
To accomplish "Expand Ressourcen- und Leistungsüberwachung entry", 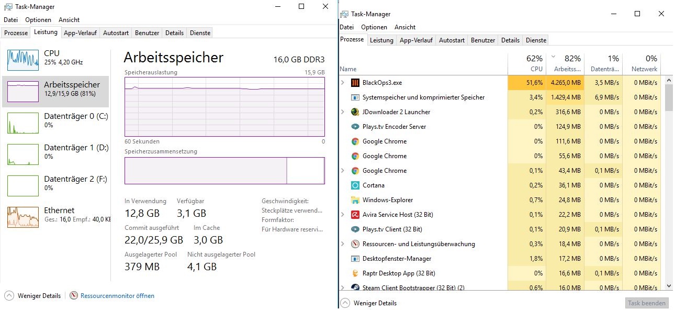I will click(x=343, y=244).
